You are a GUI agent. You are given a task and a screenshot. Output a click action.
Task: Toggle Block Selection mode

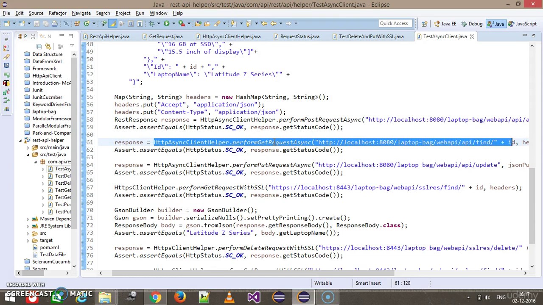tap(131, 23)
